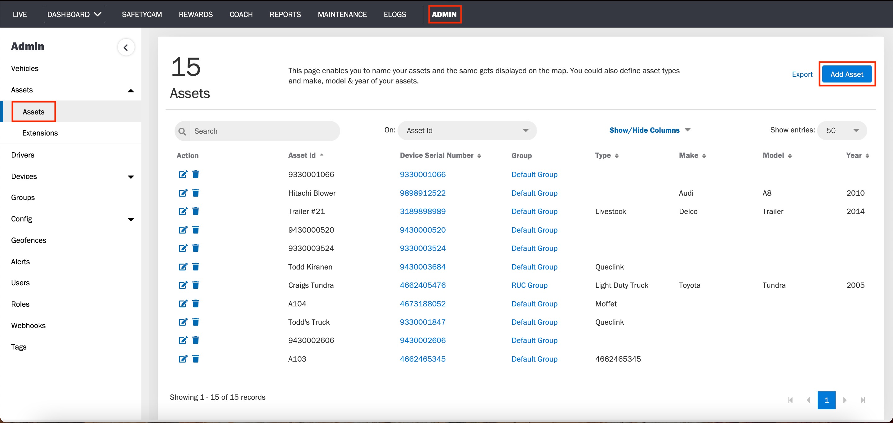Delete asset 9330003524

196,248
